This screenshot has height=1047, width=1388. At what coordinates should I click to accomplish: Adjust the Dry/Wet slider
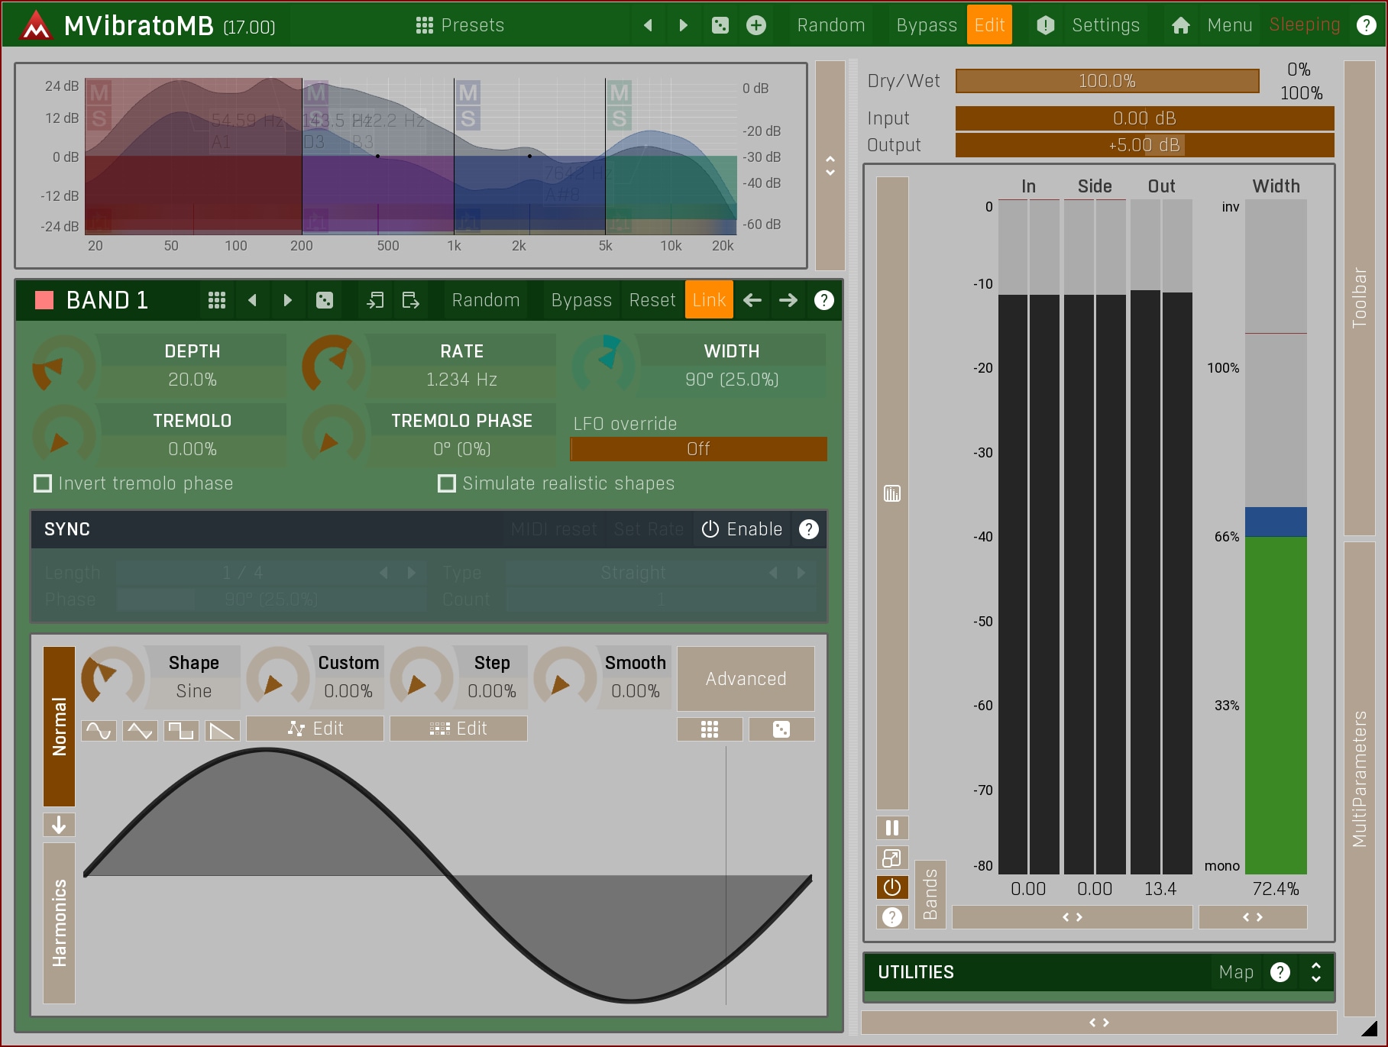coord(1106,81)
